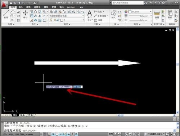Viewport: 180px width, 136px height.
Task: Select the Line (直线) tool
Action: 6,14
